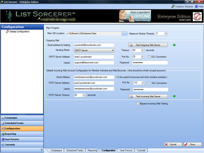Switch to the Campaigns bottom tab
204x153 pixels.
56,150
